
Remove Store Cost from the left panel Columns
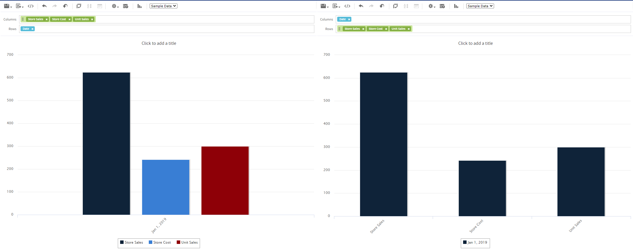69,19
